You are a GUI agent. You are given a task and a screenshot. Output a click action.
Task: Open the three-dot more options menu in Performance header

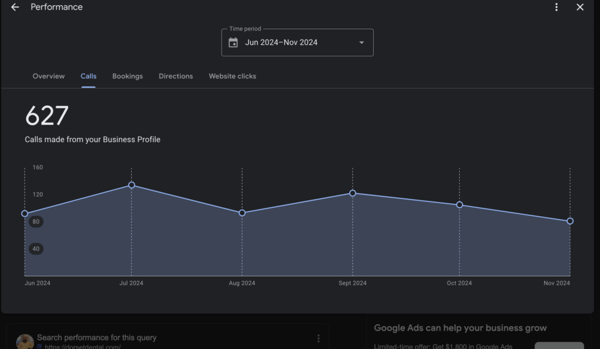pos(557,7)
